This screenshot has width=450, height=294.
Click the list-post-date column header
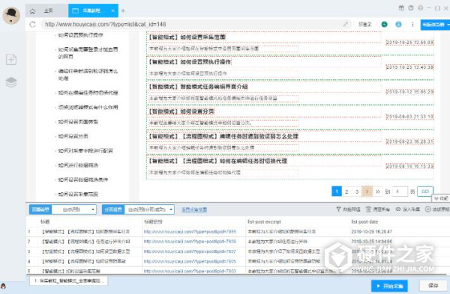(x=364, y=221)
